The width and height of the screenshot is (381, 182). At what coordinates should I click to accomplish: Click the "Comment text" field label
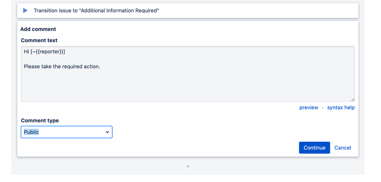(39, 40)
